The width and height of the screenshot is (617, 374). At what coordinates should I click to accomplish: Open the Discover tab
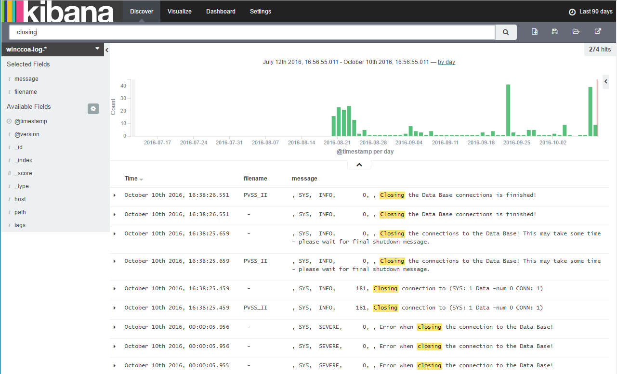tap(142, 11)
